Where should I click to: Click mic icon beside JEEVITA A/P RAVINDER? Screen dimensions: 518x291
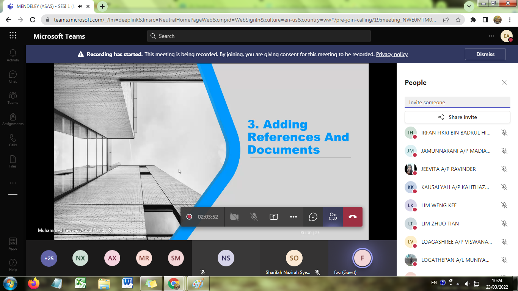[504, 169]
